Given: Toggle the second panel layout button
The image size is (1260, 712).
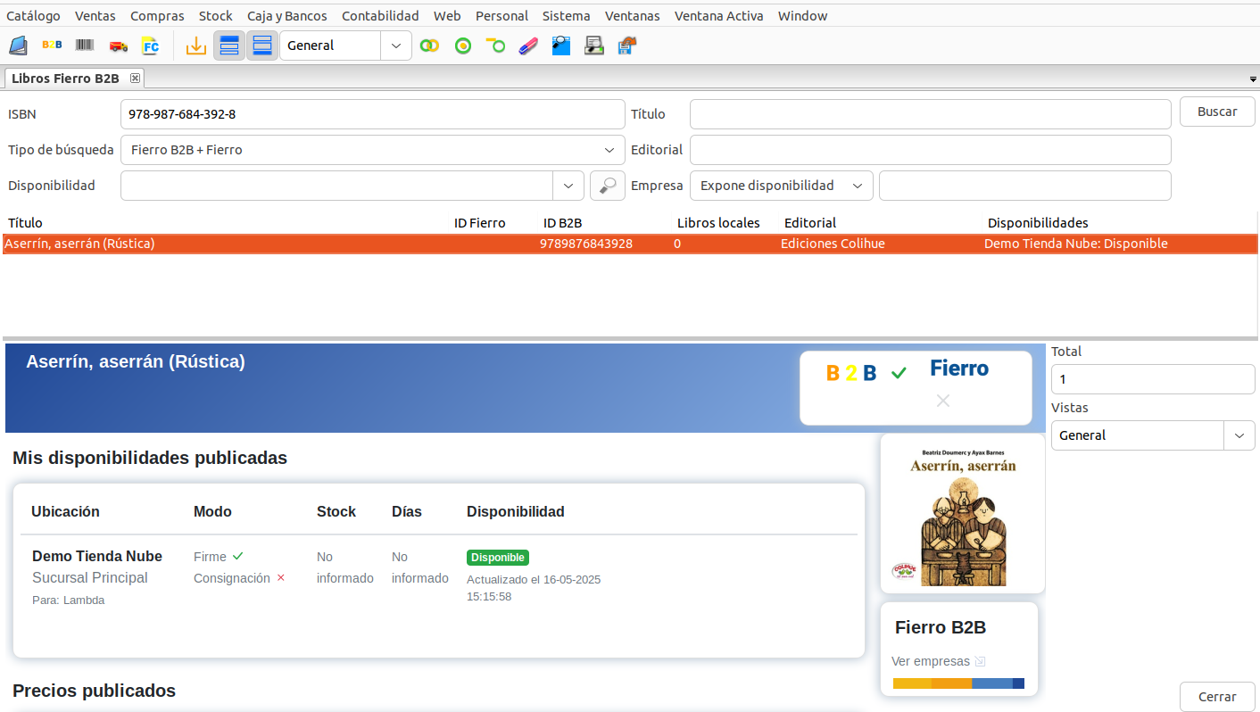Looking at the screenshot, I should (x=262, y=46).
